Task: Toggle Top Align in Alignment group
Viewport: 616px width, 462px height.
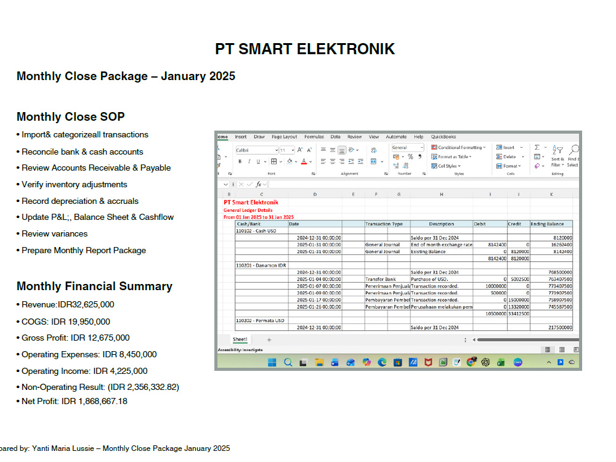Action: pos(323,150)
